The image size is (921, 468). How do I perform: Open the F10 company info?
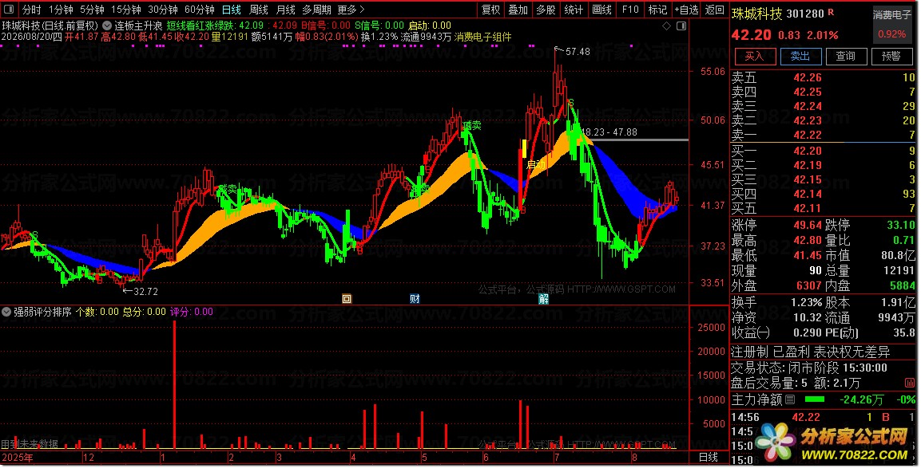pos(630,10)
